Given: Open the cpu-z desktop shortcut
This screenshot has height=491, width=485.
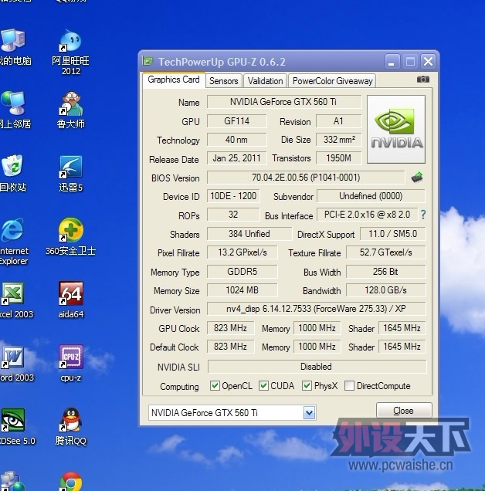Looking at the screenshot, I should (71, 364).
